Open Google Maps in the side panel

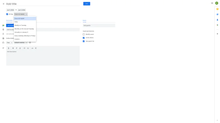pyautogui.click(x=217, y=25)
